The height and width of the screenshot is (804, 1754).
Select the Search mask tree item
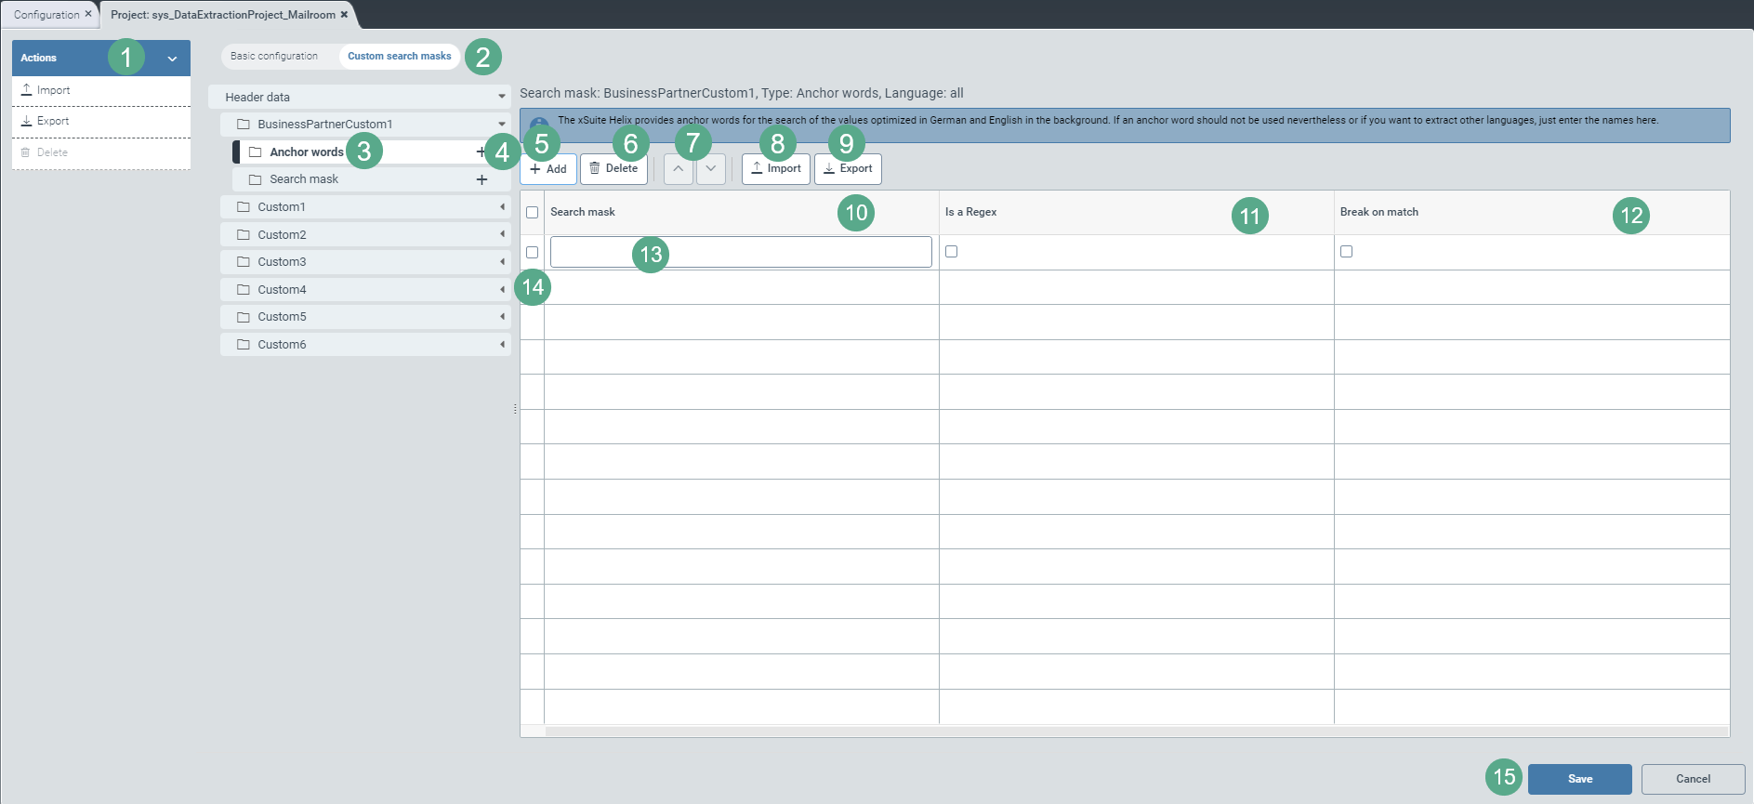coord(304,179)
